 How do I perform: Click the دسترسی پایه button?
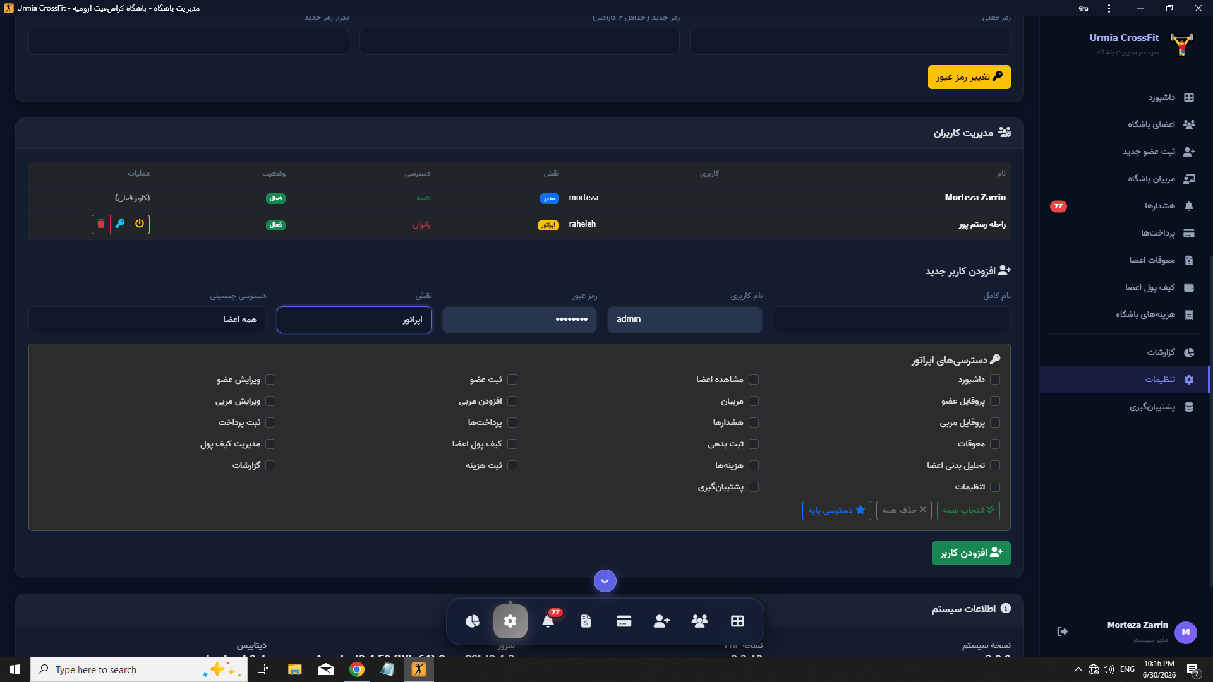coord(836,510)
